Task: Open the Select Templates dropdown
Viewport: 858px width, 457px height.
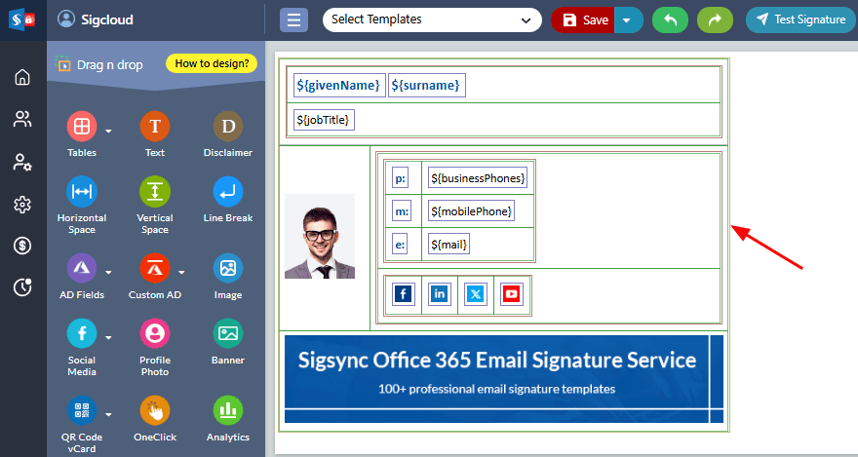Action: click(432, 19)
